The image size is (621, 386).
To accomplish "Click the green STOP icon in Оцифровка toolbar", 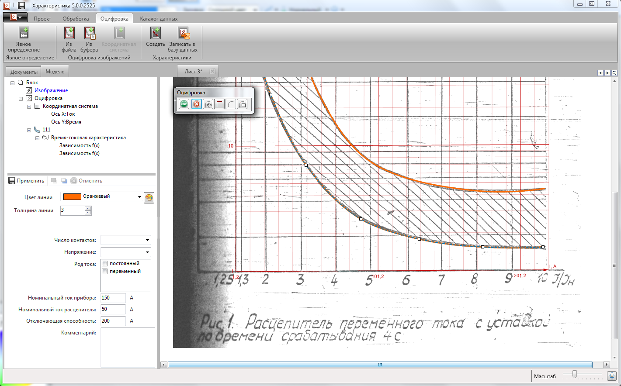I will (184, 104).
